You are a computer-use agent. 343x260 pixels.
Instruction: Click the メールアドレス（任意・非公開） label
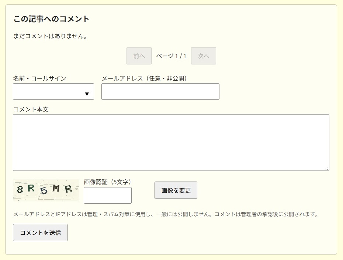[x=145, y=78]
